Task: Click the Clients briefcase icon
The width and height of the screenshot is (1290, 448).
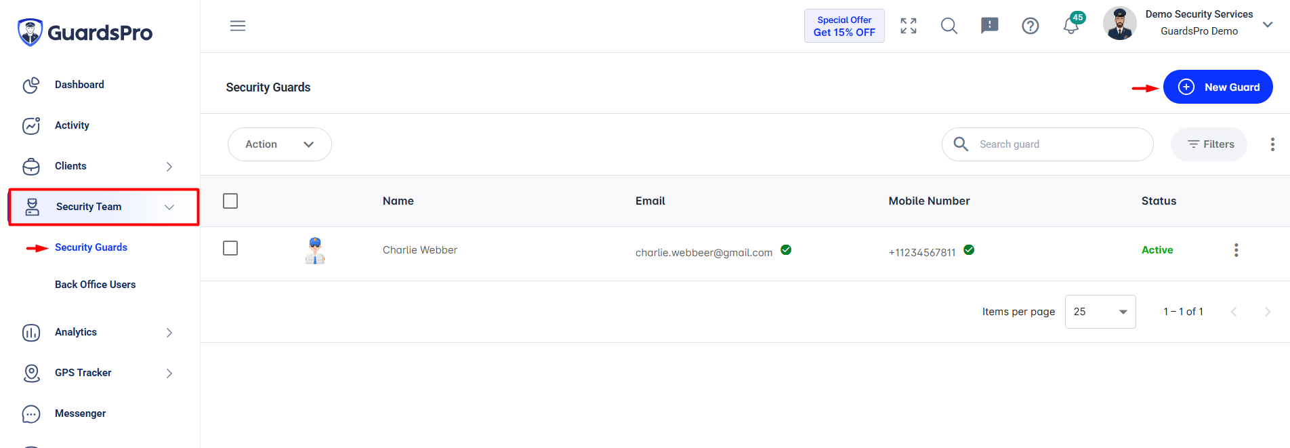Action: click(31, 167)
